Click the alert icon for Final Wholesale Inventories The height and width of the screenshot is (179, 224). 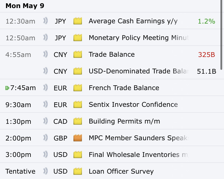(45, 155)
